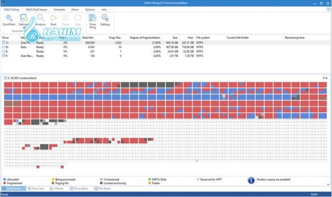Click the shadow copies info icon
This screenshot has height=197, width=332.
point(251,181)
